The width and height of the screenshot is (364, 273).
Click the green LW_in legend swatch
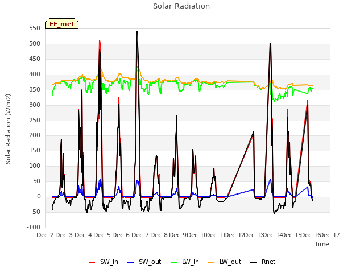[x=174, y=263]
